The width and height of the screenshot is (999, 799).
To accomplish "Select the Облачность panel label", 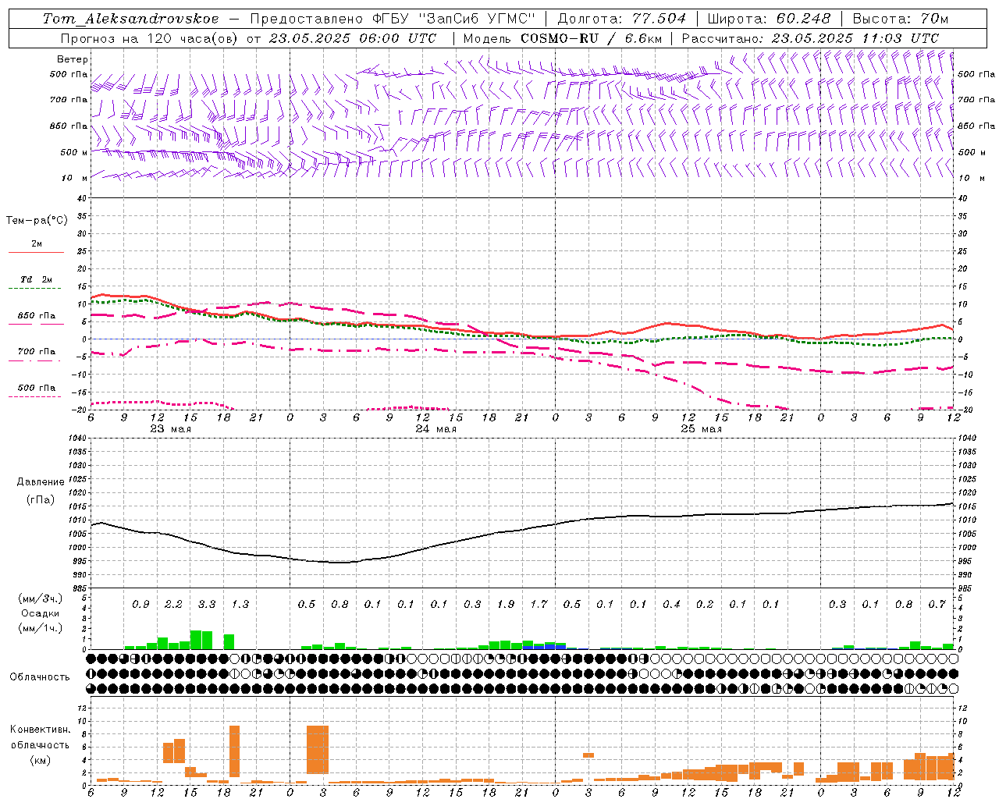I will click(40, 676).
